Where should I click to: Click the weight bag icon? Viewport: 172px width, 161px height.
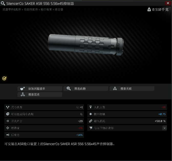149,9
